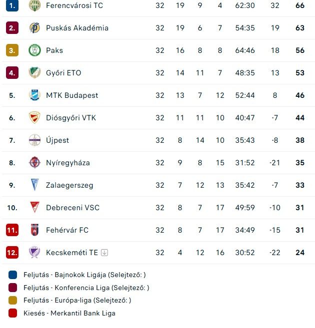Click the Újpest club crest
This screenshot has width=315, height=328.
[34, 140]
